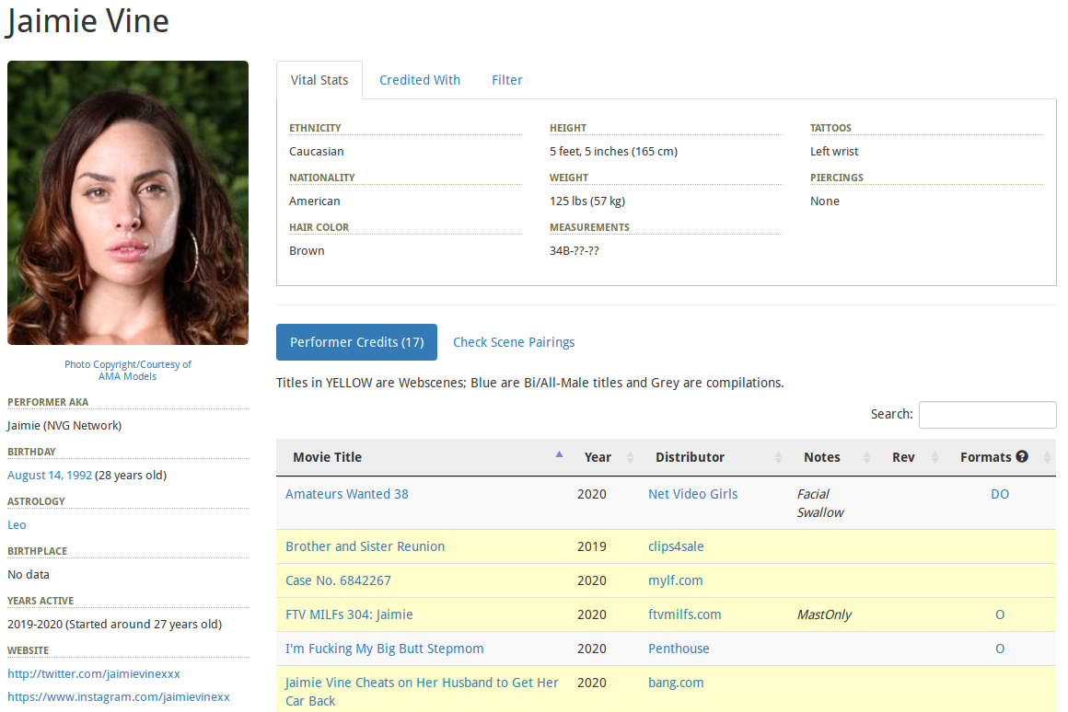Viewport: 1068px width, 712px height.
Task: Click the O format link in FTV MILFs row
Action: point(1000,614)
